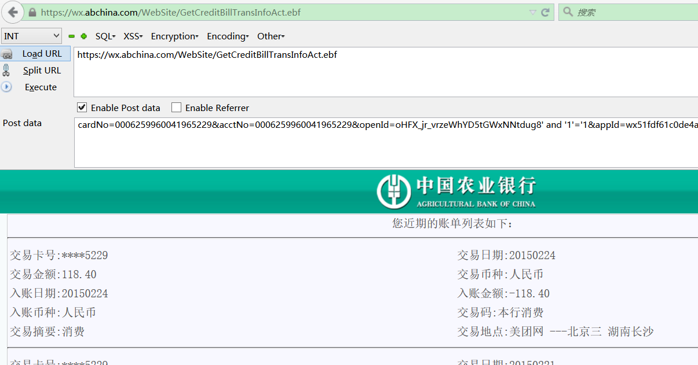Click the padlock security icon
698x365 pixels.
click(x=32, y=12)
